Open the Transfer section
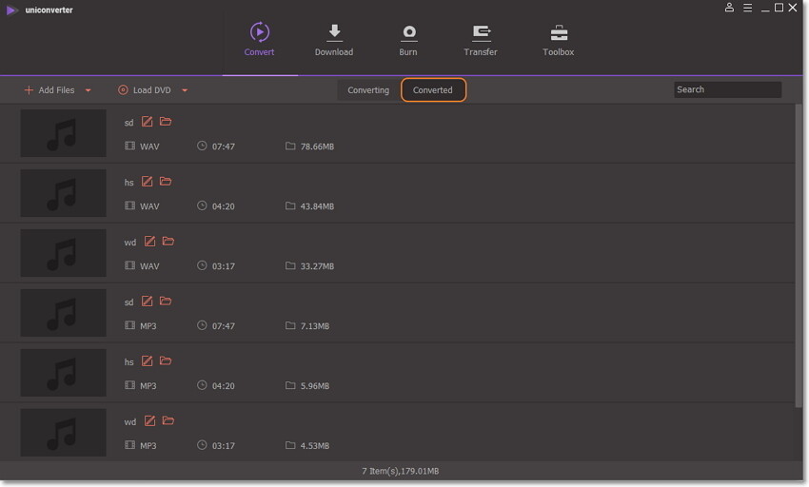Viewport: 809px width, 487px height. coord(481,39)
